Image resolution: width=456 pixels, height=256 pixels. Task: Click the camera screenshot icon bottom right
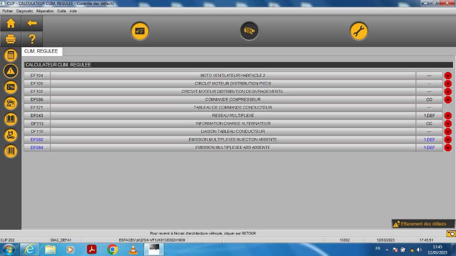coord(451,233)
